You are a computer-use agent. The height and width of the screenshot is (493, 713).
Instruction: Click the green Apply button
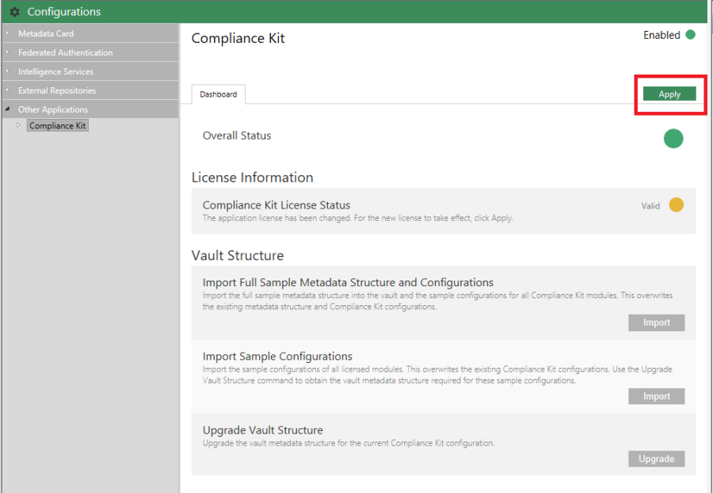(669, 94)
